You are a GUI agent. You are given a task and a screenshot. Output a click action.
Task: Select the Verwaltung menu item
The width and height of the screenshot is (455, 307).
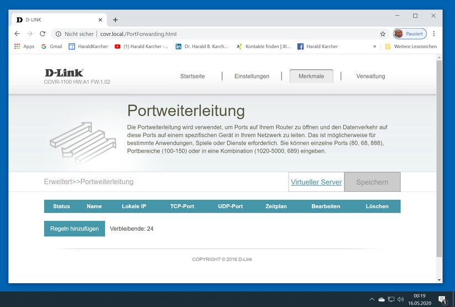(370, 76)
